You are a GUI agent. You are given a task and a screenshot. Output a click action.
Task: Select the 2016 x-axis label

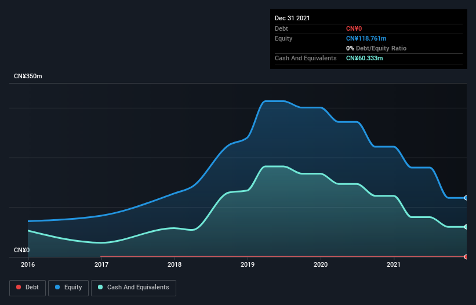click(x=28, y=265)
